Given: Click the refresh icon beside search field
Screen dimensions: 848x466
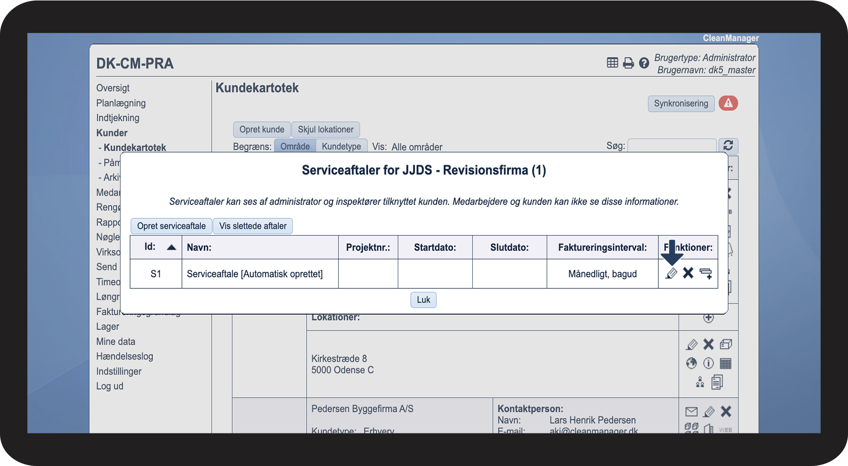Looking at the screenshot, I should (728, 146).
